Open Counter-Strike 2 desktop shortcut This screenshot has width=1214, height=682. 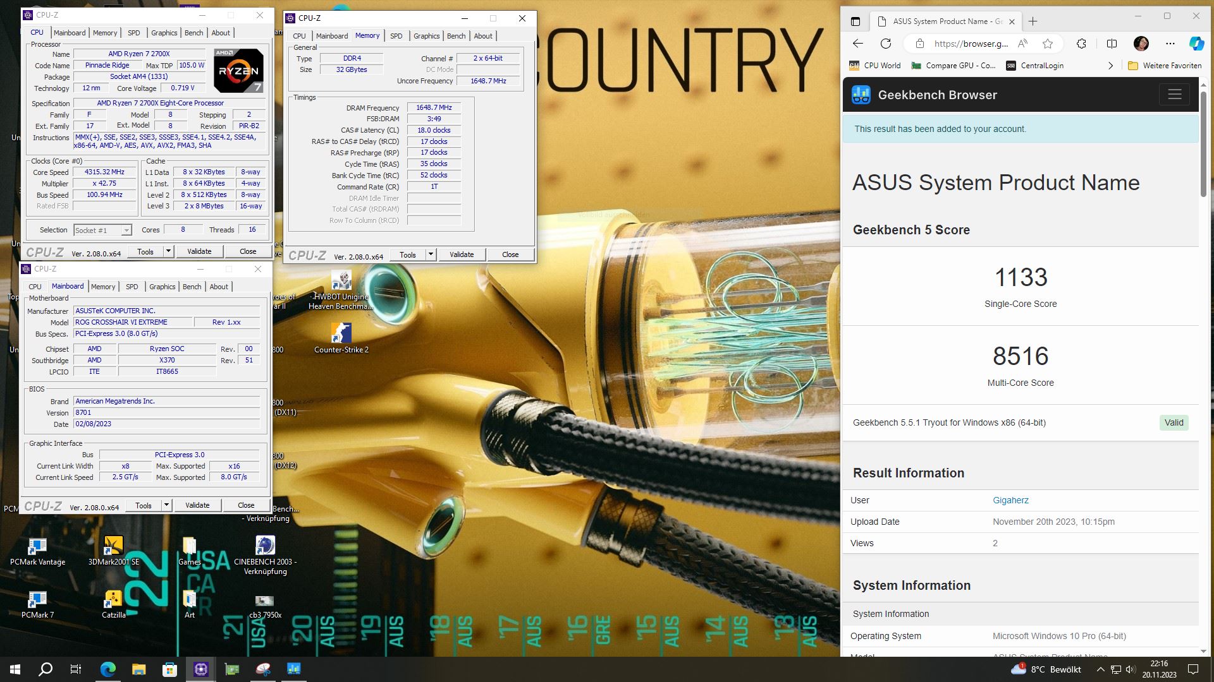tap(341, 338)
